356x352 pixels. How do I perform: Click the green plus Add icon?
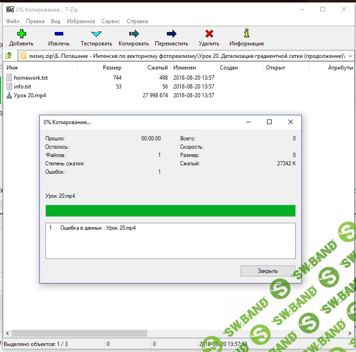pos(21,34)
